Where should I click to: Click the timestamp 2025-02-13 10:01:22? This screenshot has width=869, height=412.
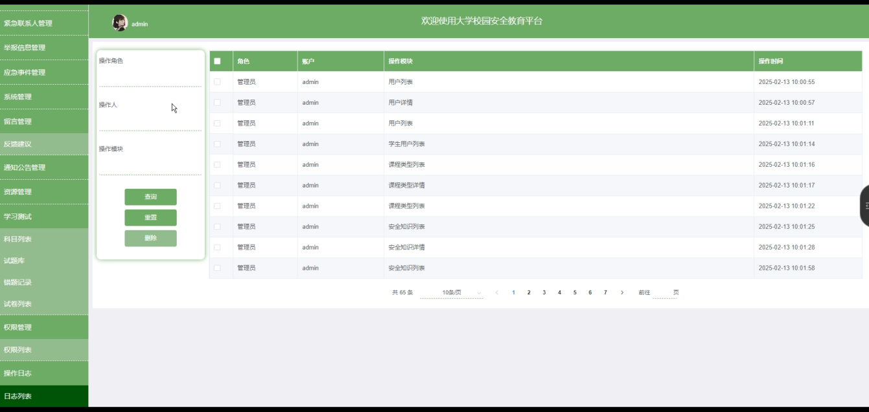coord(787,206)
